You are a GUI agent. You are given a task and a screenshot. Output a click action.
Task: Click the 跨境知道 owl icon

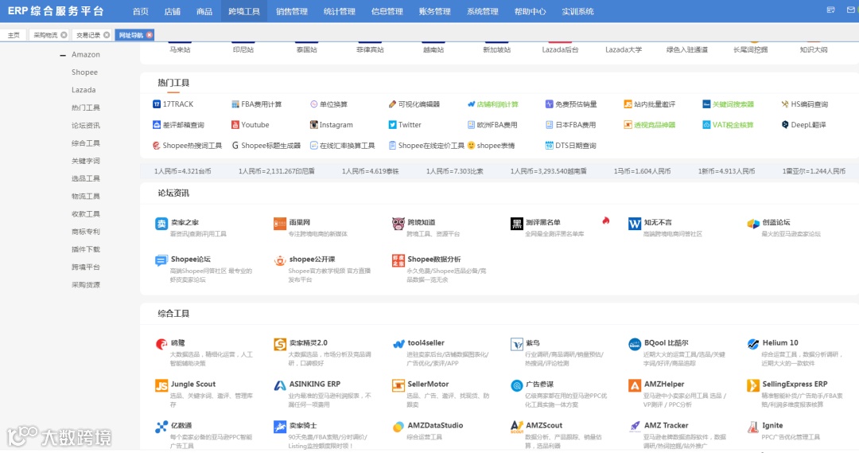398,223
